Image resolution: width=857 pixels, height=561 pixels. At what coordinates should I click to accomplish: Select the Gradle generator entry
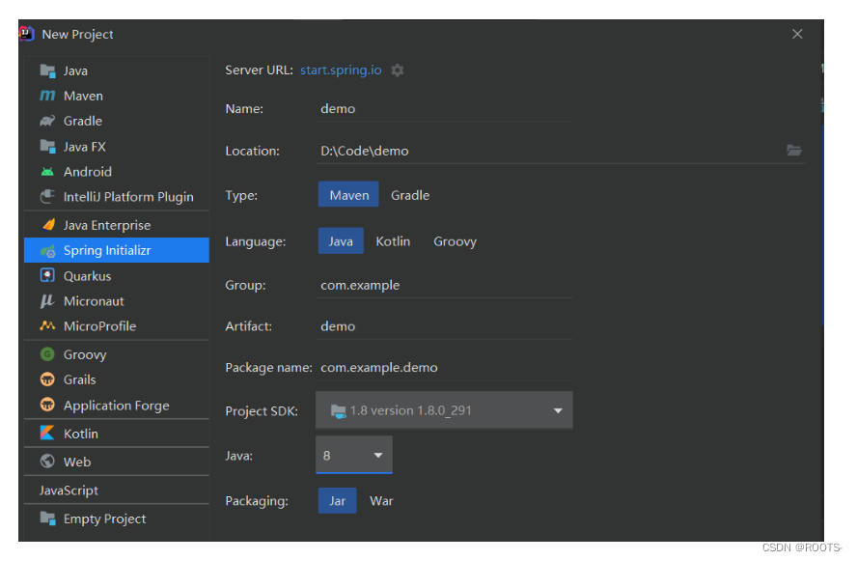coord(117,121)
